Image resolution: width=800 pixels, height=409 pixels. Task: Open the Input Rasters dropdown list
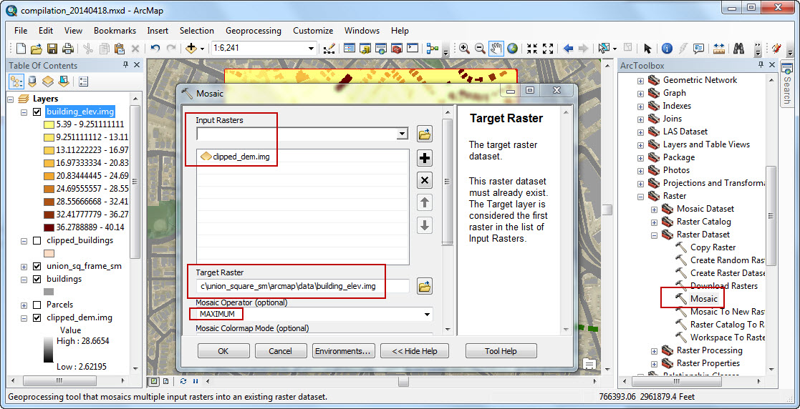click(403, 134)
